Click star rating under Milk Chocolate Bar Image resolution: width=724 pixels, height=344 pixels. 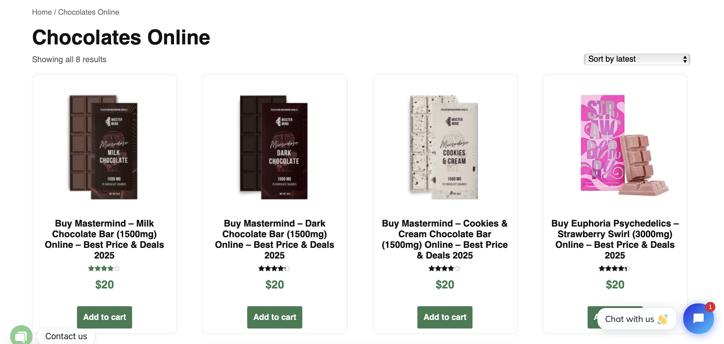pyautogui.click(x=104, y=268)
